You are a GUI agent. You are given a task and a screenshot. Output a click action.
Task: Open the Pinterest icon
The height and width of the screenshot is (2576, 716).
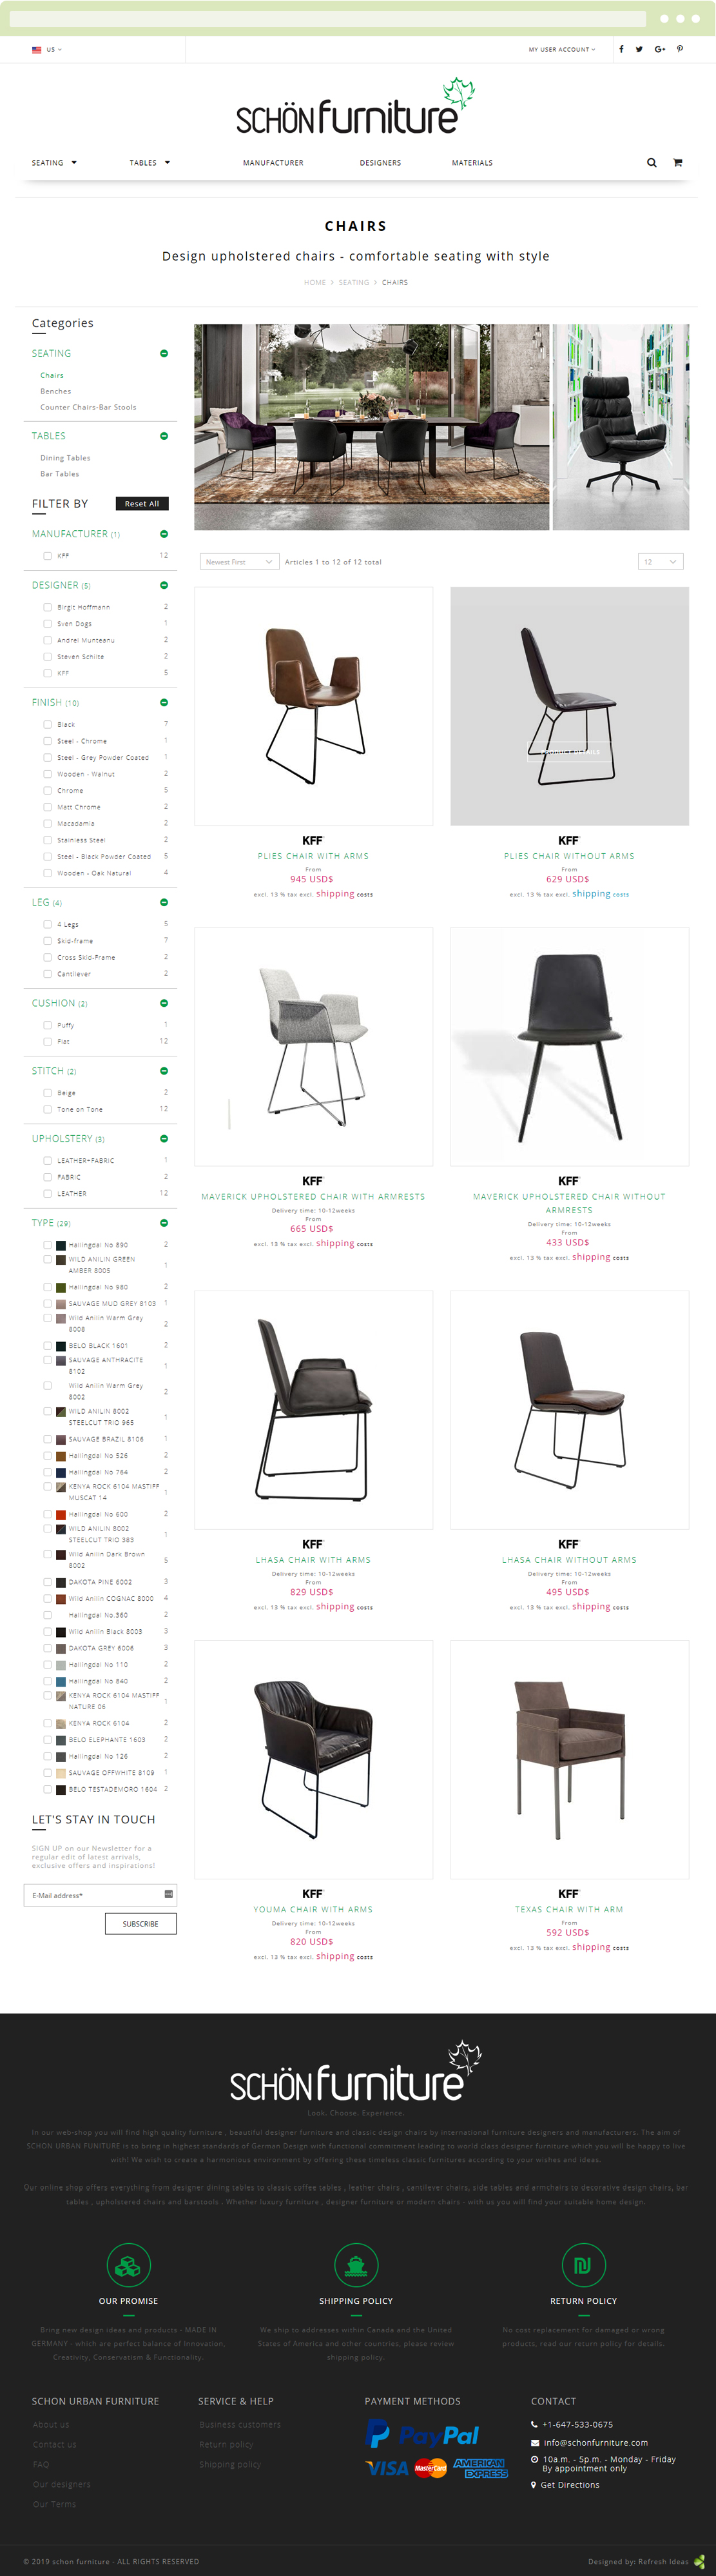tap(680, 49)
